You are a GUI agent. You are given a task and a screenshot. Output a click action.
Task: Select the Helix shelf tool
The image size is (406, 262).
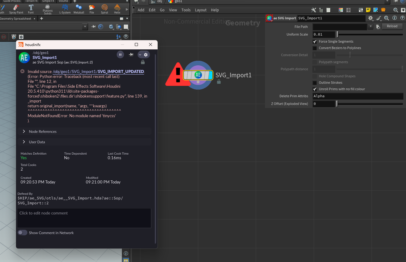click(117, 9)
